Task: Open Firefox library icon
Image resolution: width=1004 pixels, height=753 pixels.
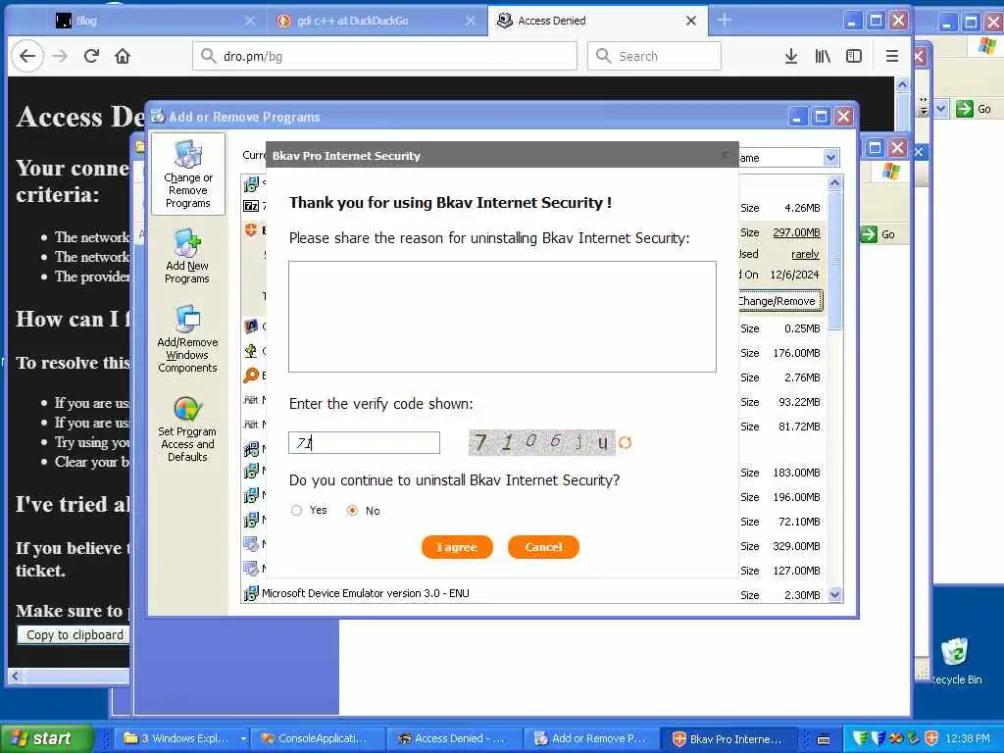Action: pos(823,56)
